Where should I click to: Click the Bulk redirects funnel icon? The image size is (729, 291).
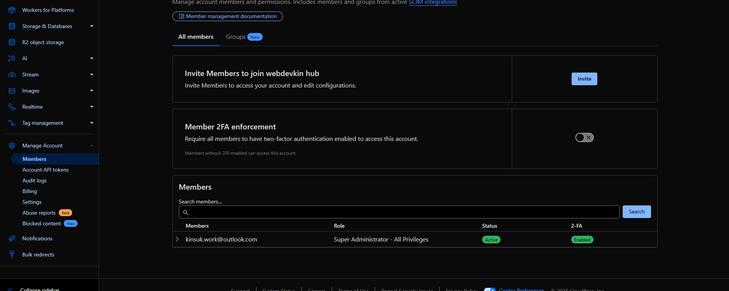click(x=12, y=255)
